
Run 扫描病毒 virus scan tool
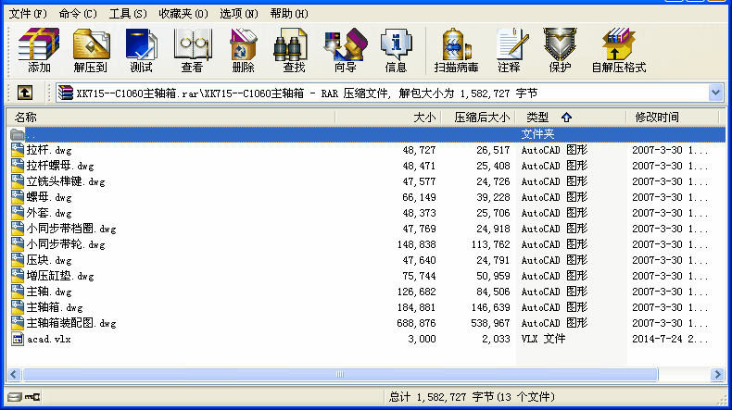pos(456,50)
